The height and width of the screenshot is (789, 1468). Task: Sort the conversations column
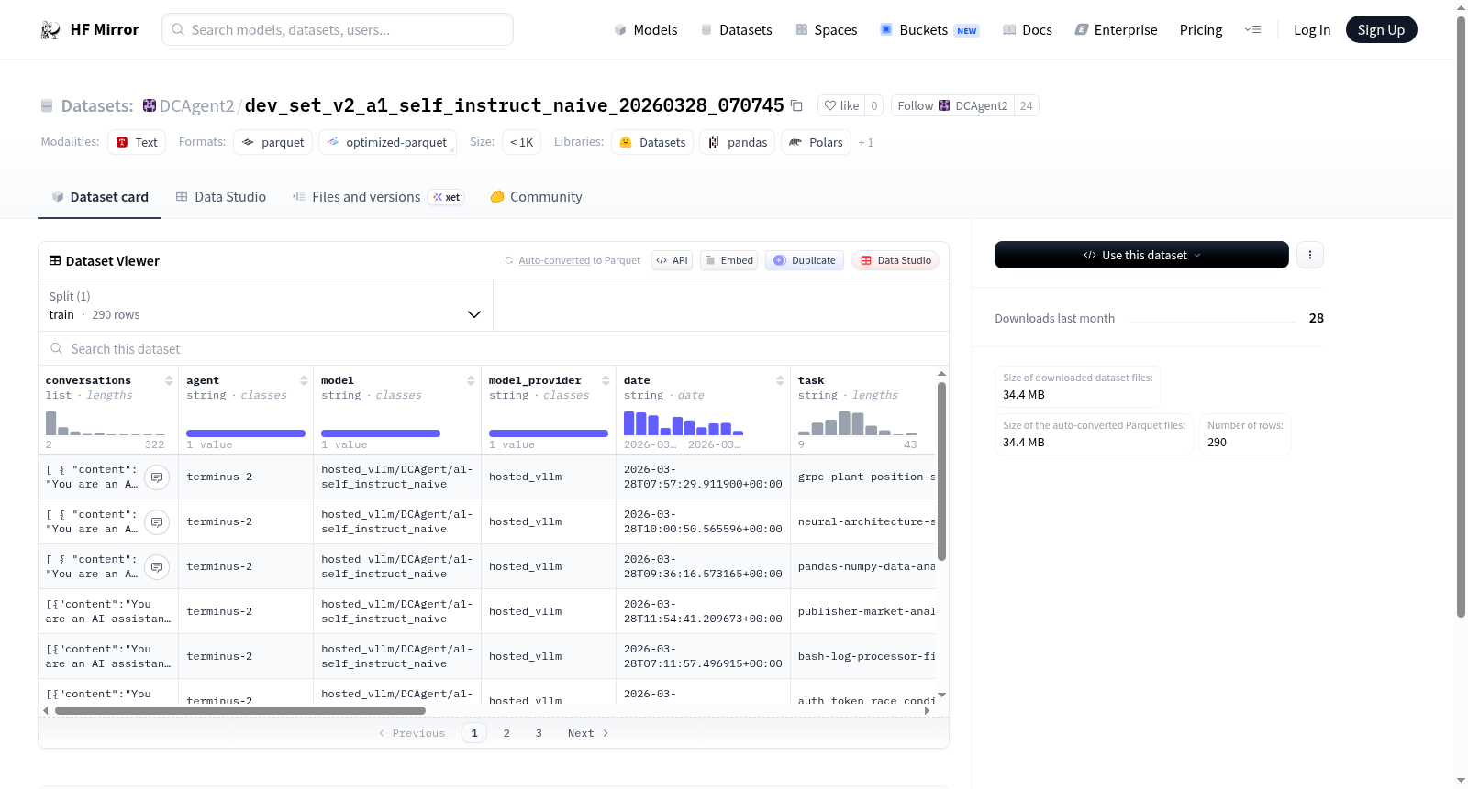[169, 380]
